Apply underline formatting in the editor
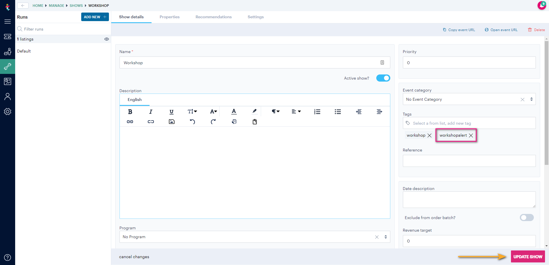Viewport: 549px width, 265px height. 172,112
